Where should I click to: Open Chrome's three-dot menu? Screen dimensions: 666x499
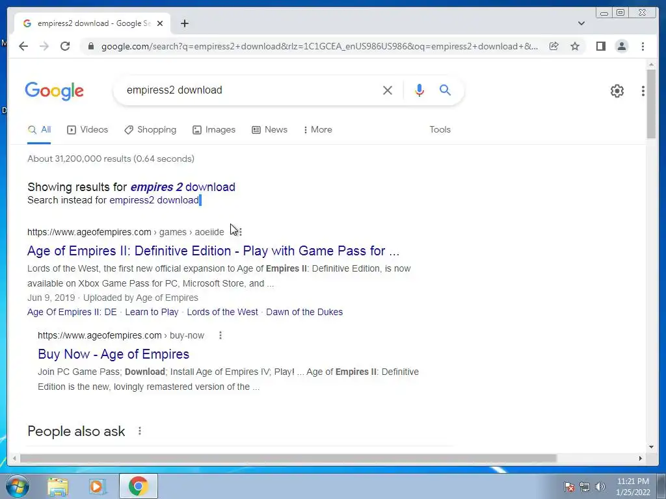click(643, 46)
